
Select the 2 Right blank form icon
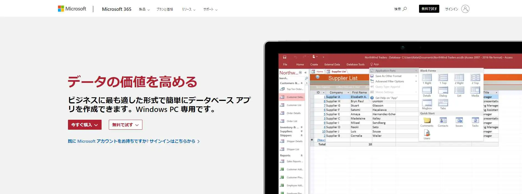459,78
